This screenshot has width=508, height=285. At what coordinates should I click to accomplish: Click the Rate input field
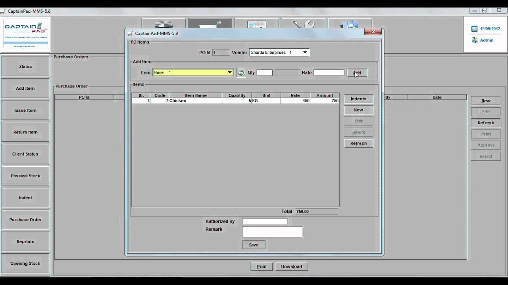329,72
